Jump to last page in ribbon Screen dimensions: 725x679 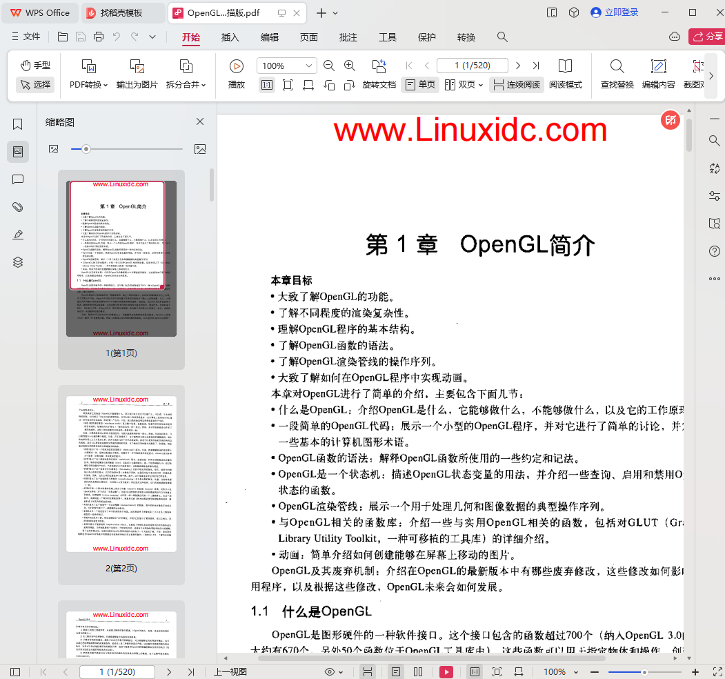(x=536, y=66)
